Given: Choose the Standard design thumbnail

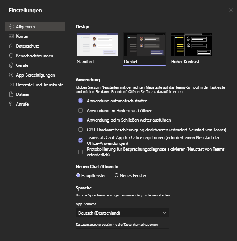Looking at the screenshot, I should point(97,45).
